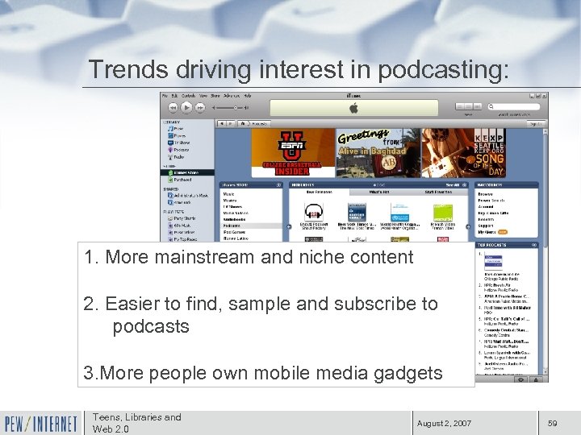Click the eye-shaped browse button in bottom bar
This screenshot has width=581, height=435.
point(521,379)
